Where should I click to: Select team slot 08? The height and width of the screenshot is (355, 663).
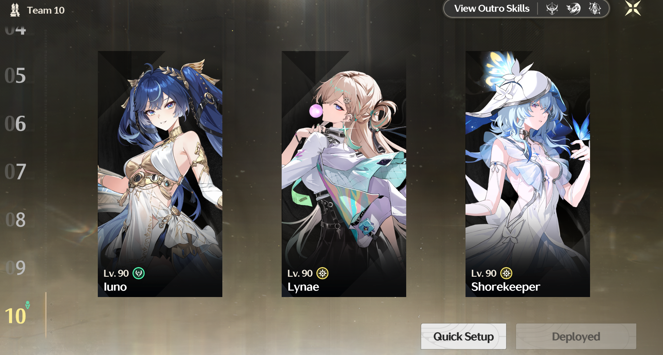[x=15, y=220]
